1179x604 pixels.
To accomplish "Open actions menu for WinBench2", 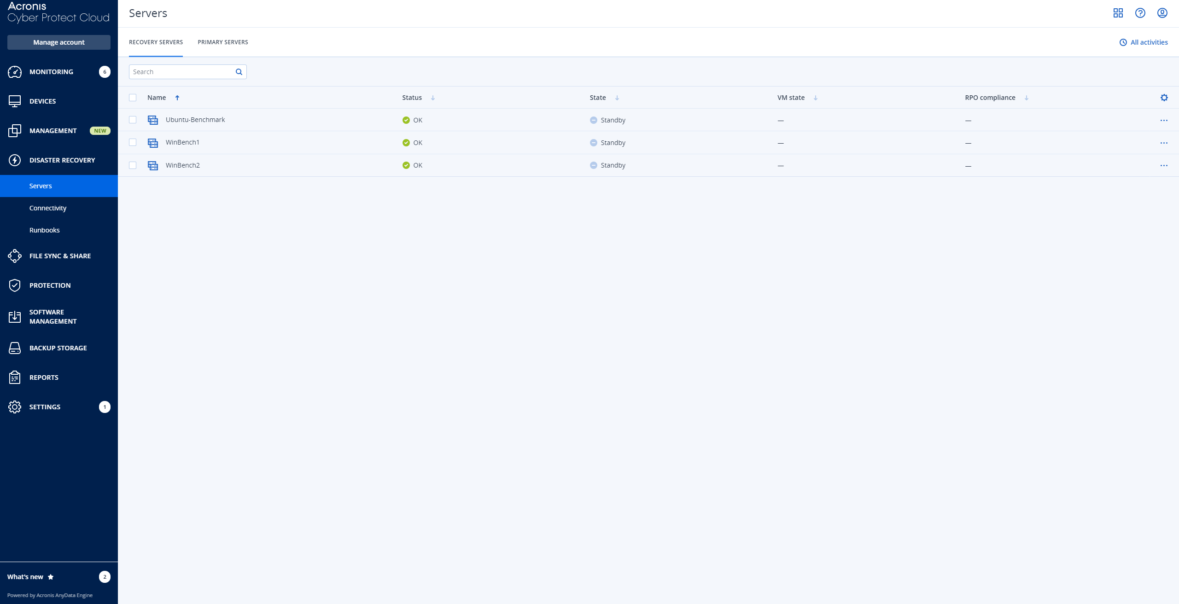I will click(x=1164, y=165).
